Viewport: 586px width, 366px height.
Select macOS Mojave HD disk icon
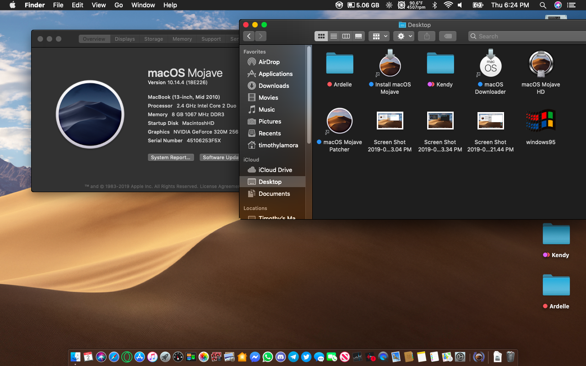(541, 64)
